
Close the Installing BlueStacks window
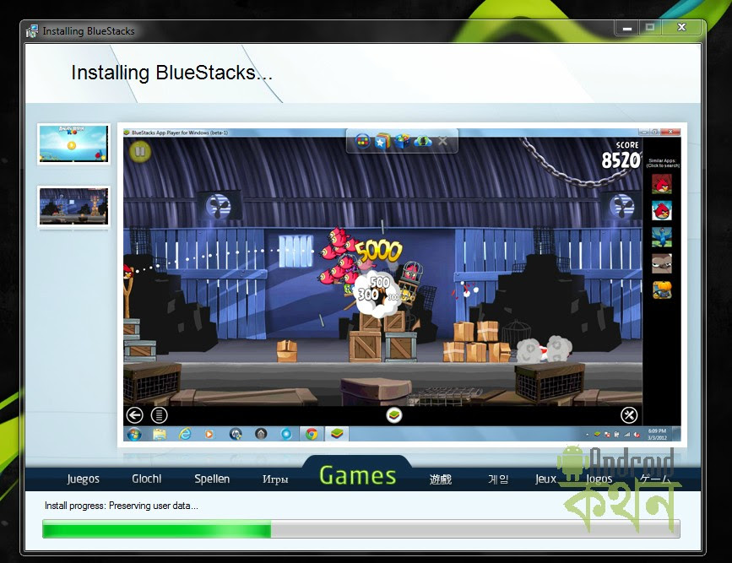point(682,28)
